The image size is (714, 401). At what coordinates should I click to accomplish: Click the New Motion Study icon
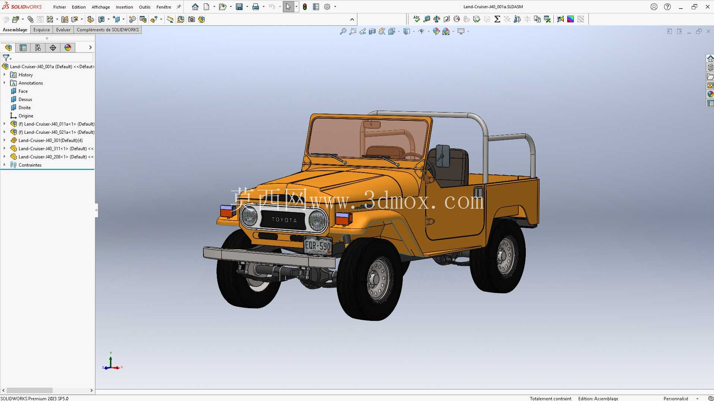[x=132, y=19]
